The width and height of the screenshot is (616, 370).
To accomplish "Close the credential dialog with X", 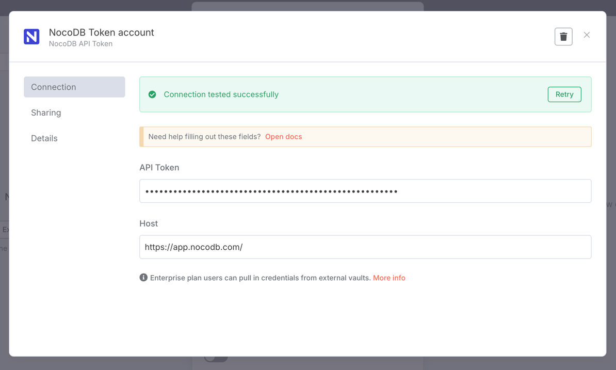I will (x=587, y=35).
